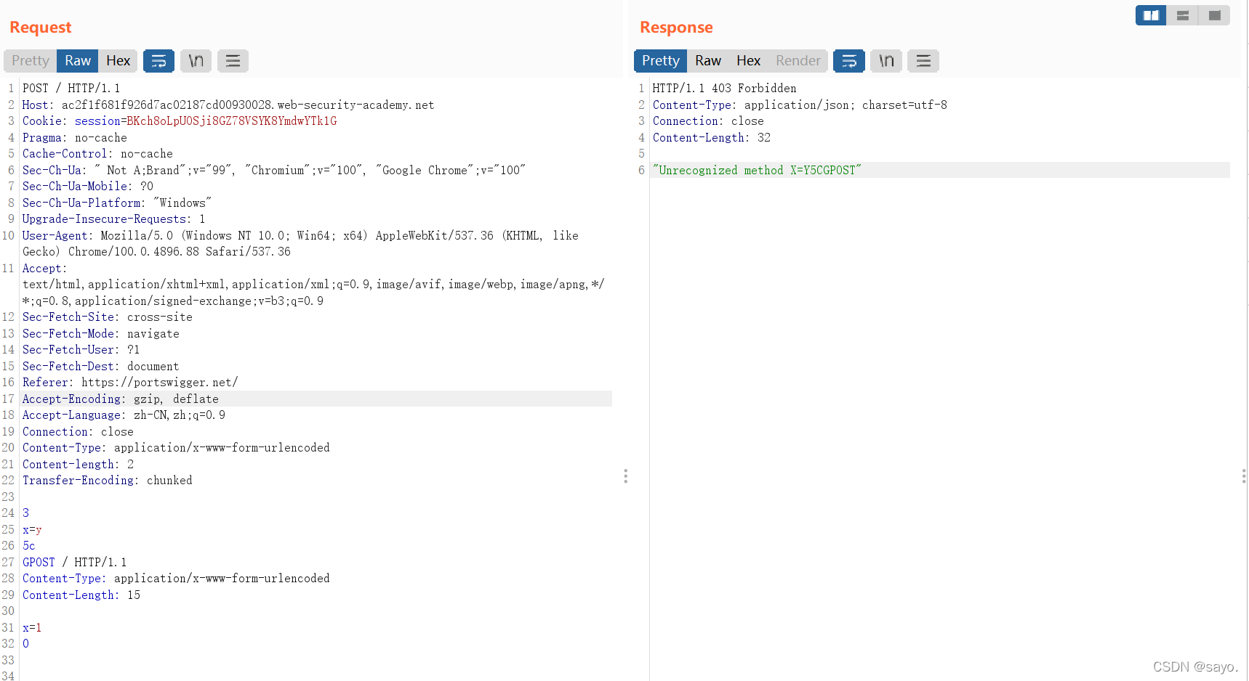Screen dimensions: 1249x681
Task: Switch Response view to Hex tab
Action: click(x=748, y=61)
